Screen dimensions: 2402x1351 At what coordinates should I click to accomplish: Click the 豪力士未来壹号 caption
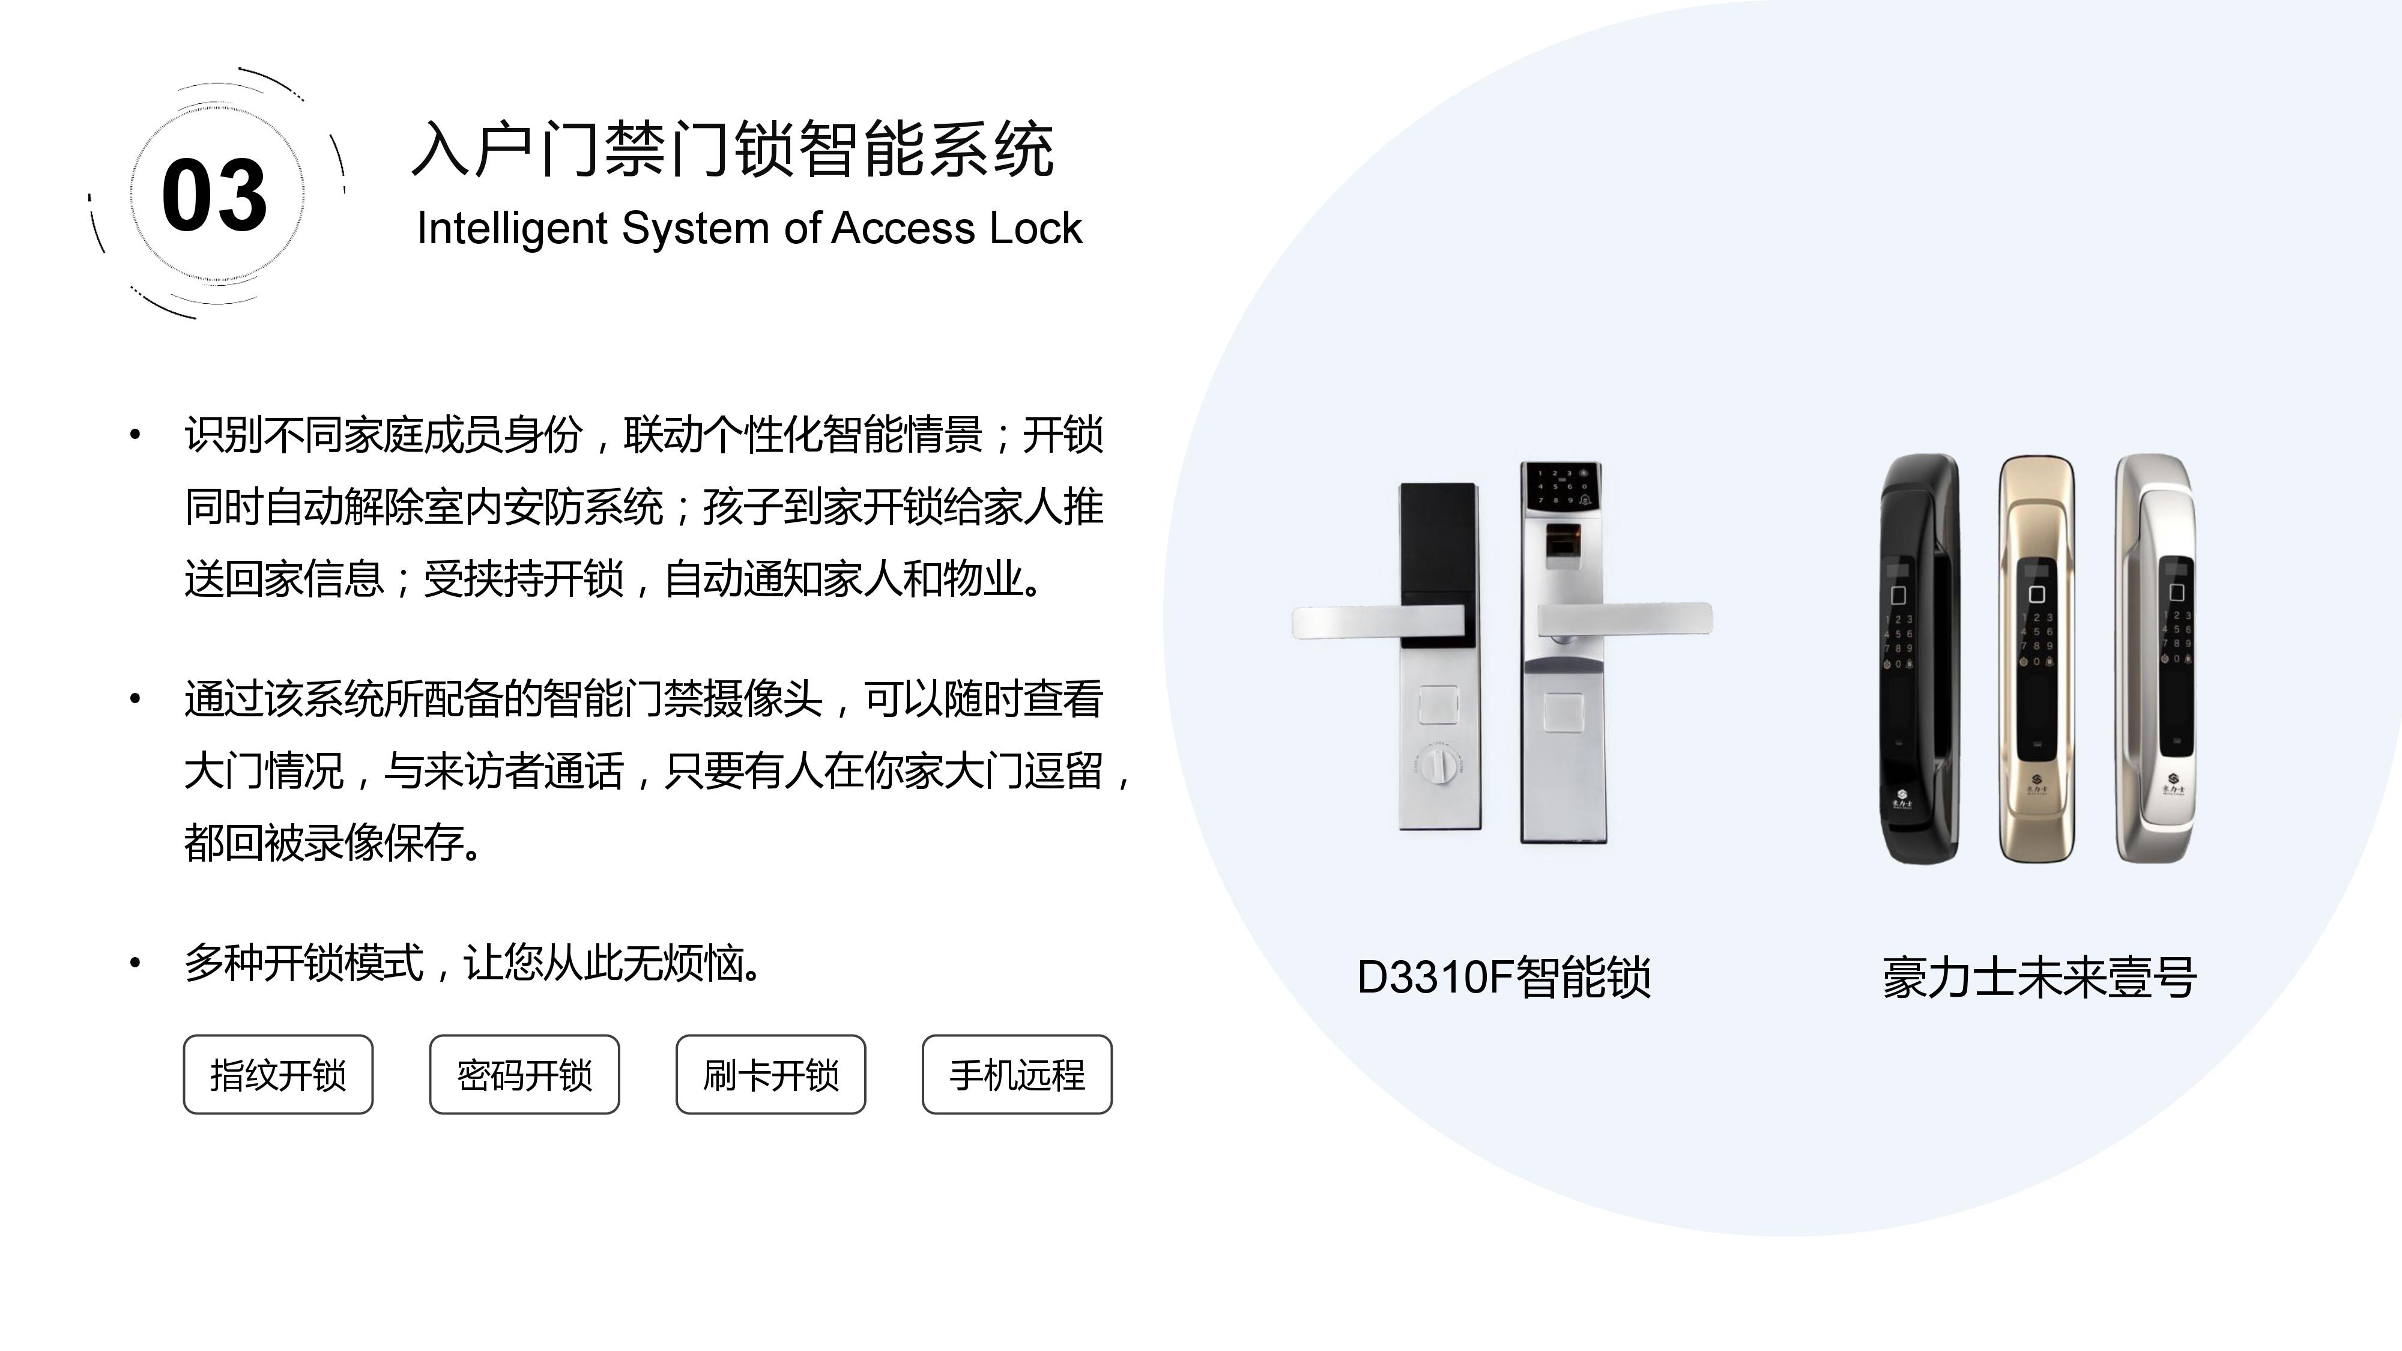[x=2039, y=977]
